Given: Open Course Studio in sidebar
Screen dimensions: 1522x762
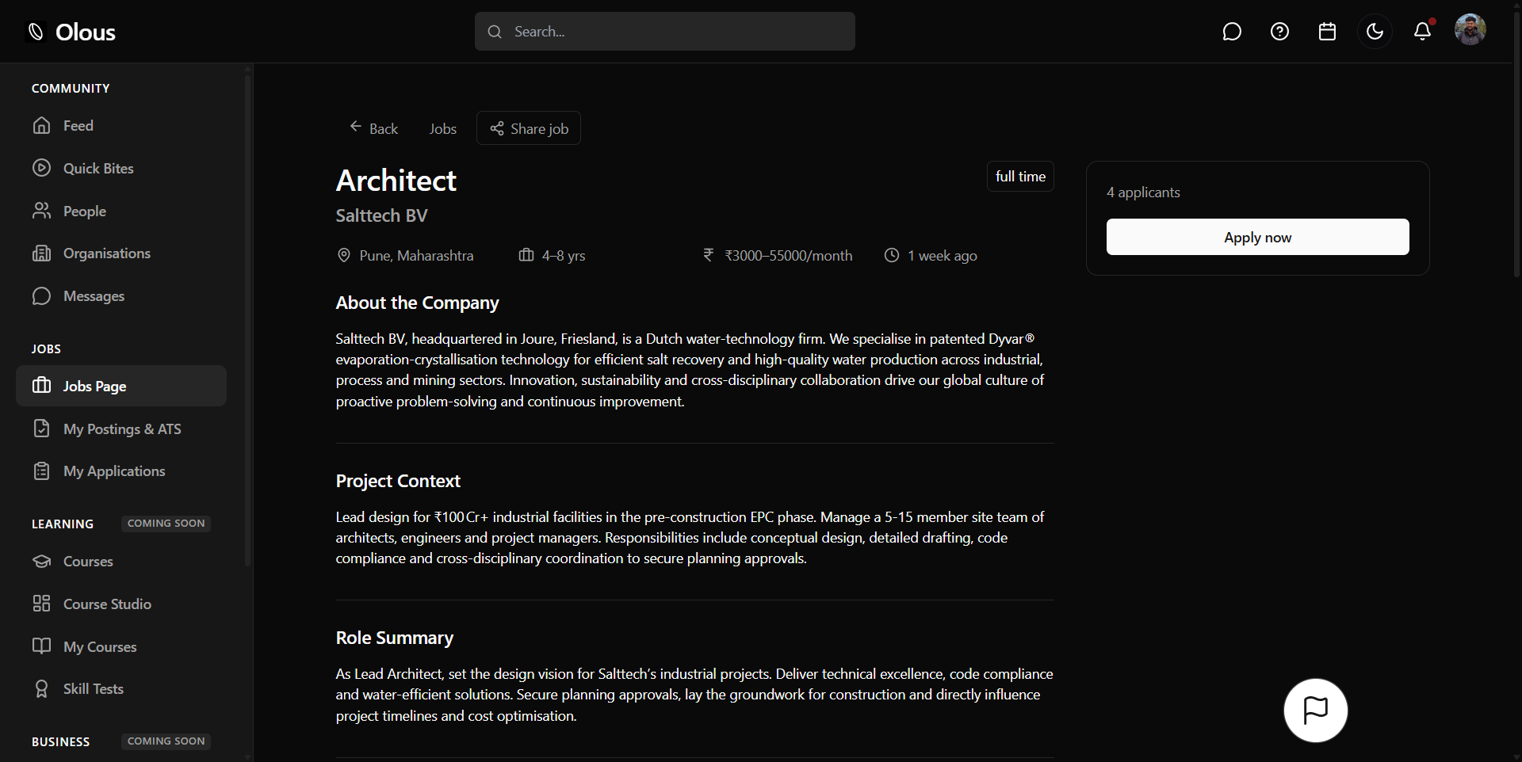Looking at the screenshot, I should 121,604.
